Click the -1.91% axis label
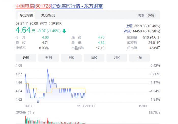Screen dimensions: 178x124 (155, 100)
